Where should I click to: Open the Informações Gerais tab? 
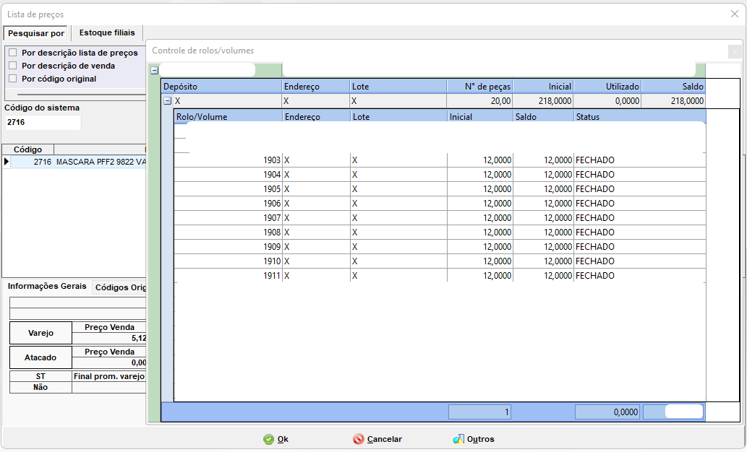pos(47,286)
